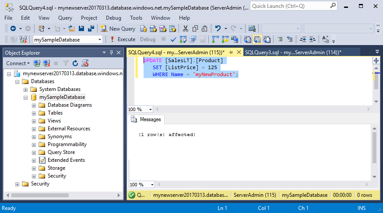The height and width of the screenshot is (213, 383).
Task: Uncomment the selected lines
Action: [x=290, y=39]
